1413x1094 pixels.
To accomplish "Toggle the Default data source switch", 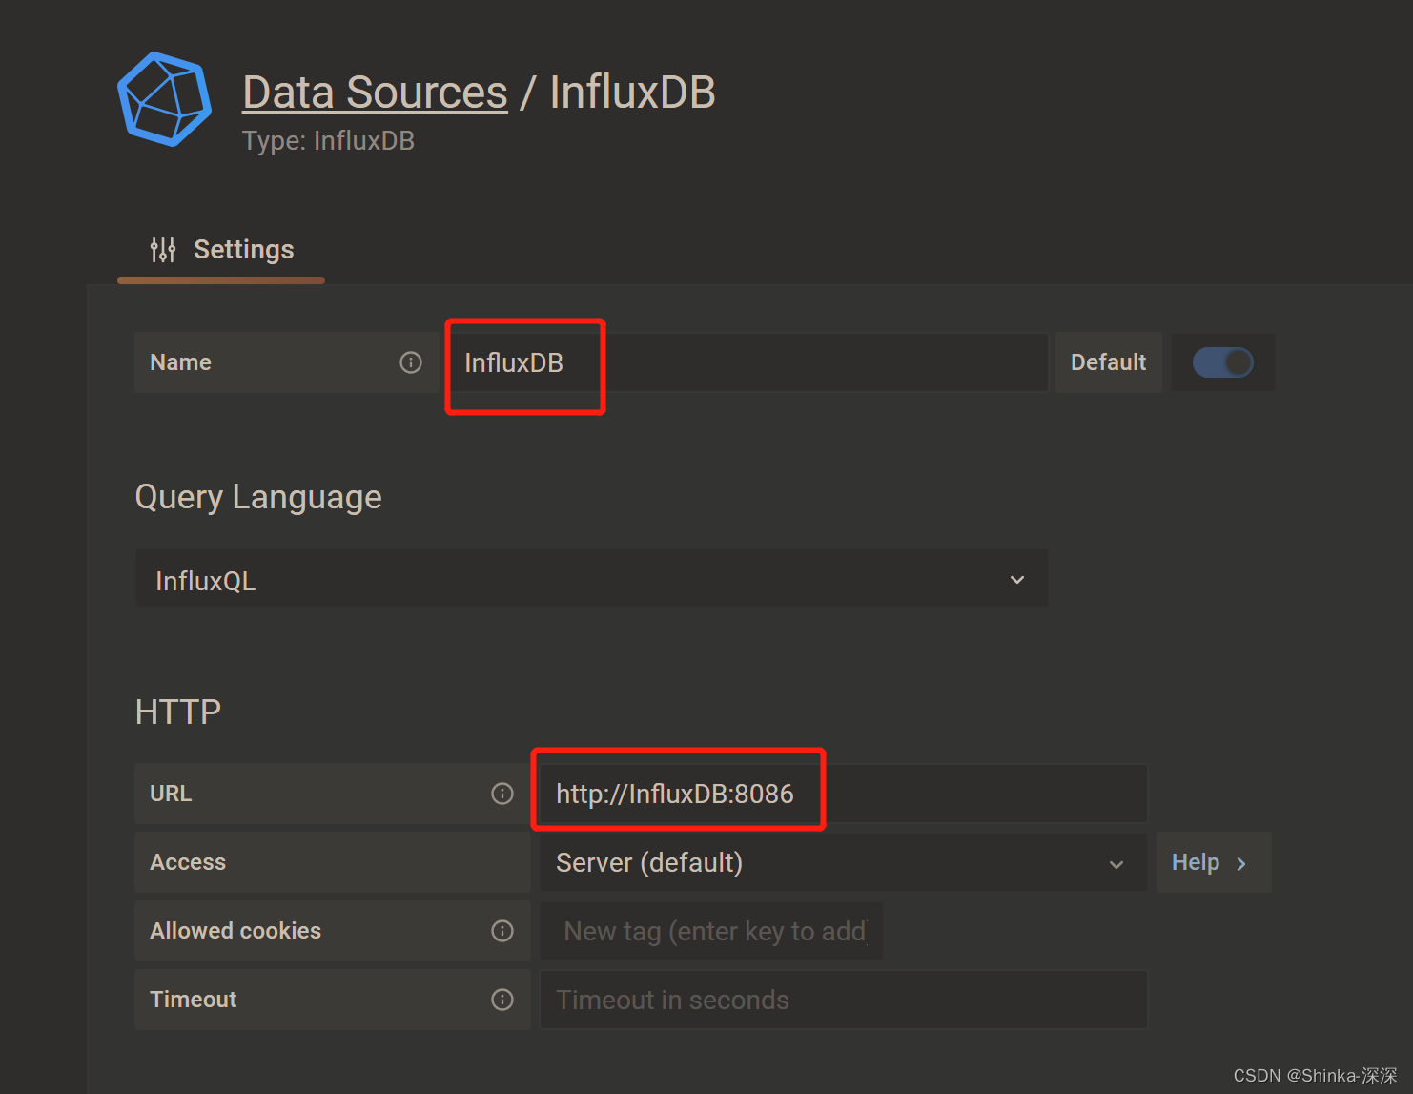I will (1223, 362).
